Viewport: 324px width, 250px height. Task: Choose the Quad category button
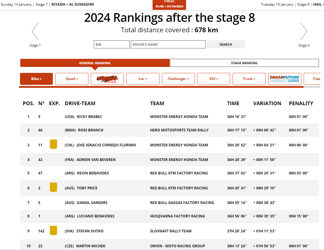[72, 79]
